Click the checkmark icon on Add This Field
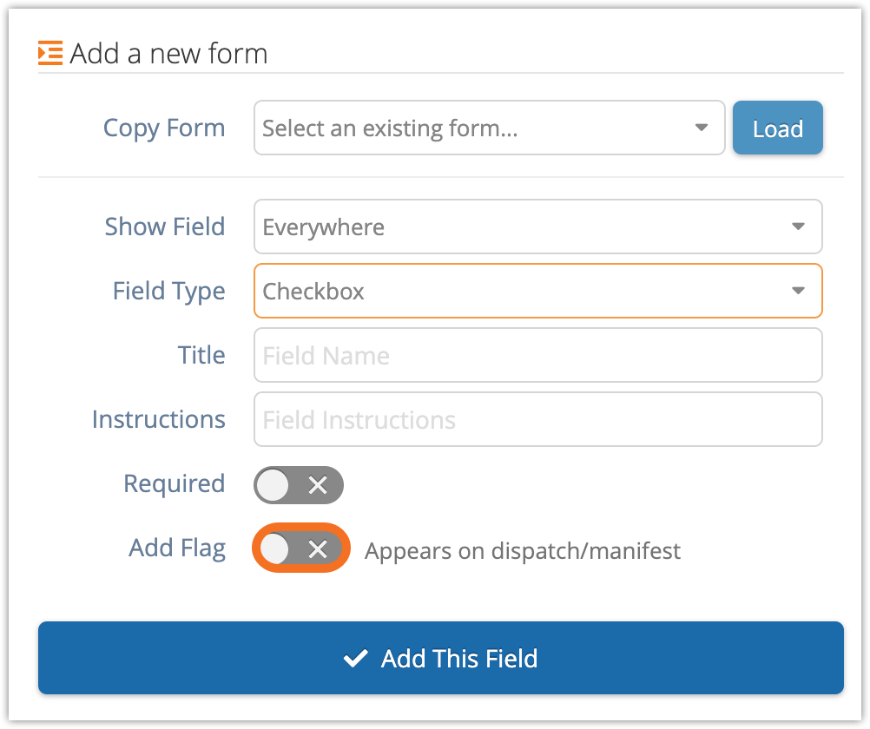Screen dimensions: 870x729 (355, 658)
